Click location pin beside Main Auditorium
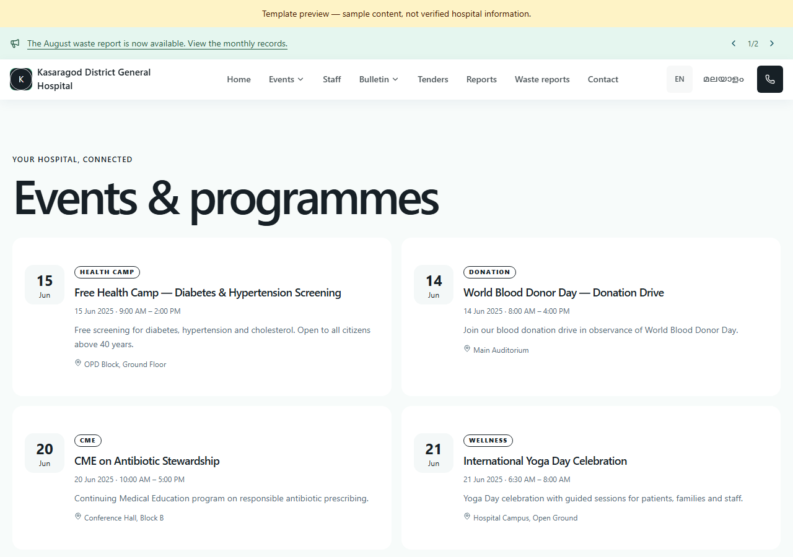The image size is (793, 557). (x=467, y=349)
